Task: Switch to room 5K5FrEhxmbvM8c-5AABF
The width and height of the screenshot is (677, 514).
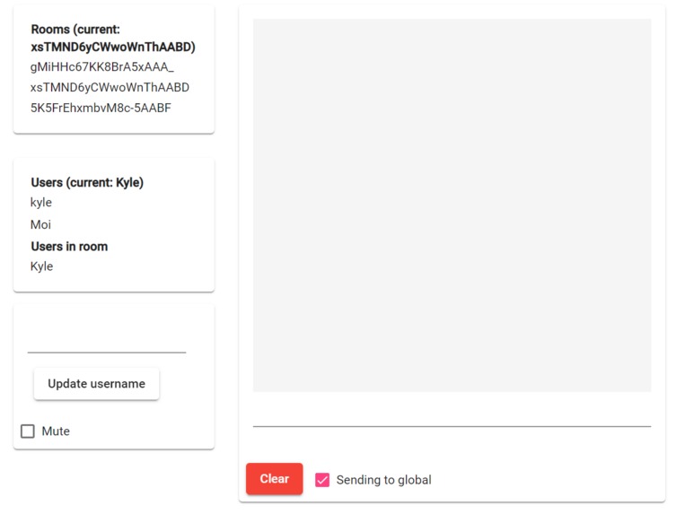Action: pos(101,108)
